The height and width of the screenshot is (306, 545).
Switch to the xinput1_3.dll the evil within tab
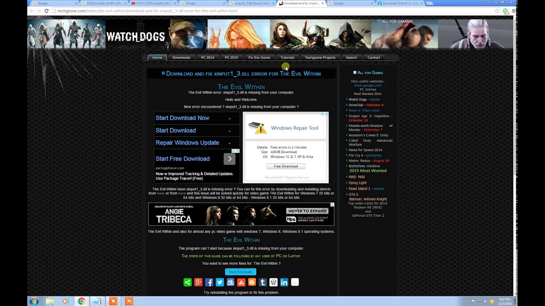pyautogui.click(x=252, y=3)
